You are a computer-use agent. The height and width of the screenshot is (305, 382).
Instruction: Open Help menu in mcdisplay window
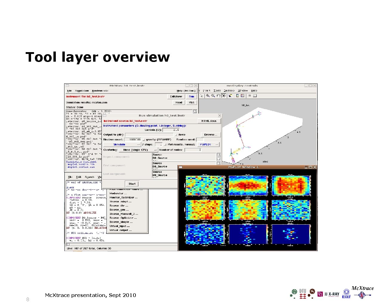(254, 91)
